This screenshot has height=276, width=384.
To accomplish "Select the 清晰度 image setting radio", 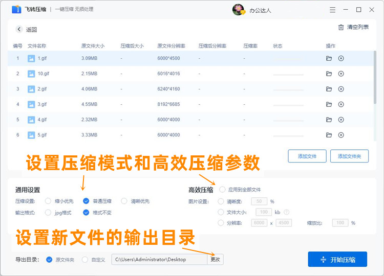I will 221,201.
